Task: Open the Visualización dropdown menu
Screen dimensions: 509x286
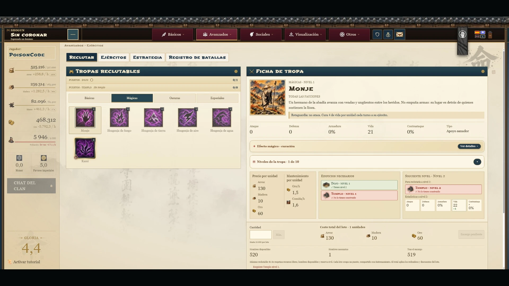Action: coord(305,34)
